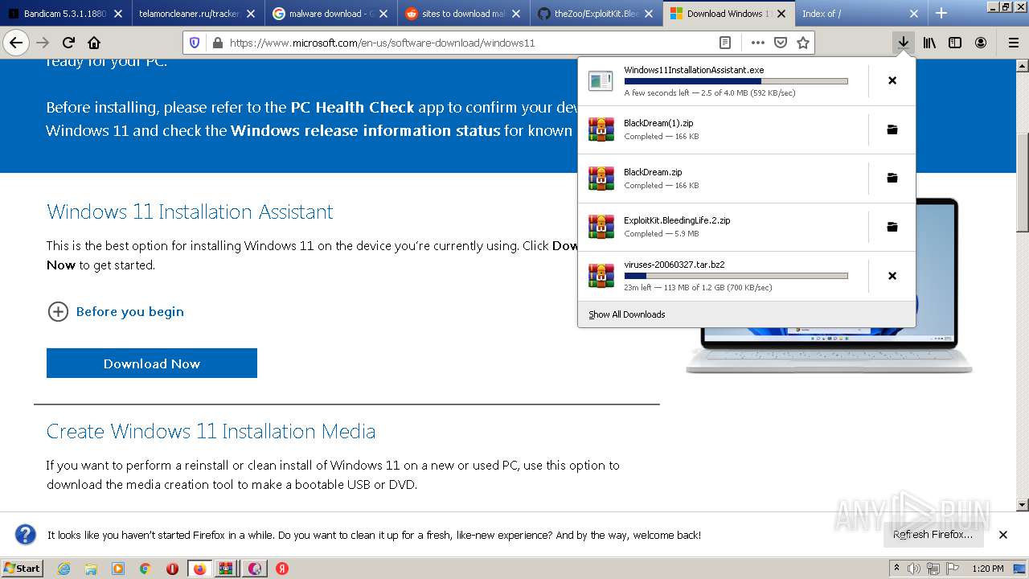Open the Firefox home page

coord(94,43)
